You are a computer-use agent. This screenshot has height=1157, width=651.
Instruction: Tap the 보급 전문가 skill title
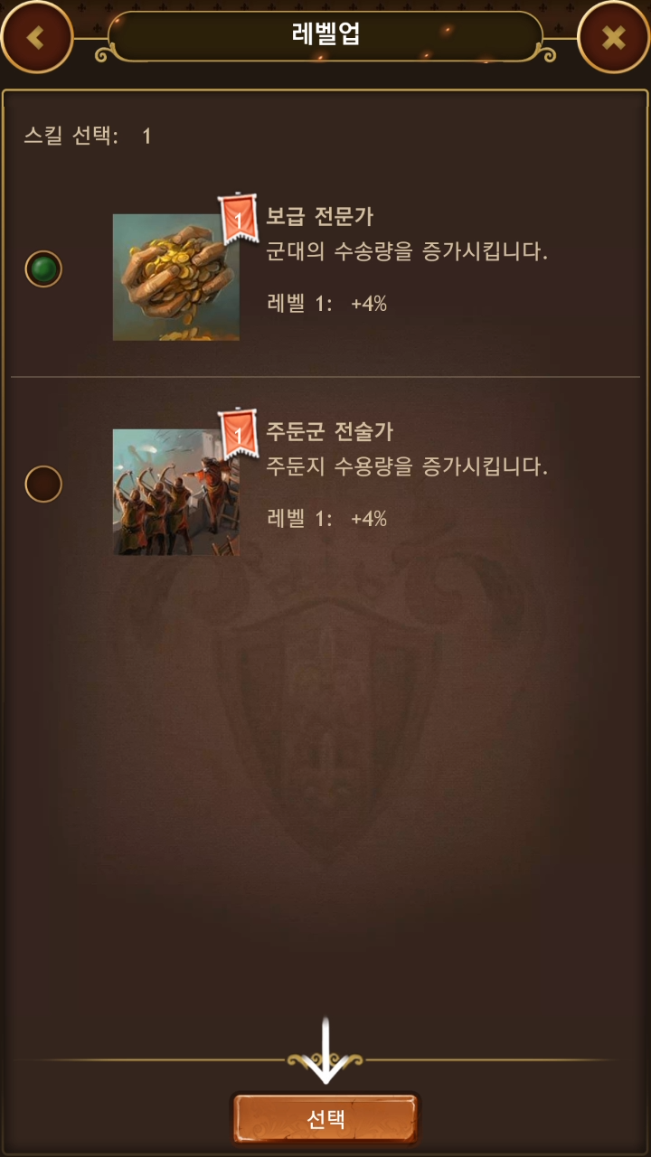click(x=320, y=217)
